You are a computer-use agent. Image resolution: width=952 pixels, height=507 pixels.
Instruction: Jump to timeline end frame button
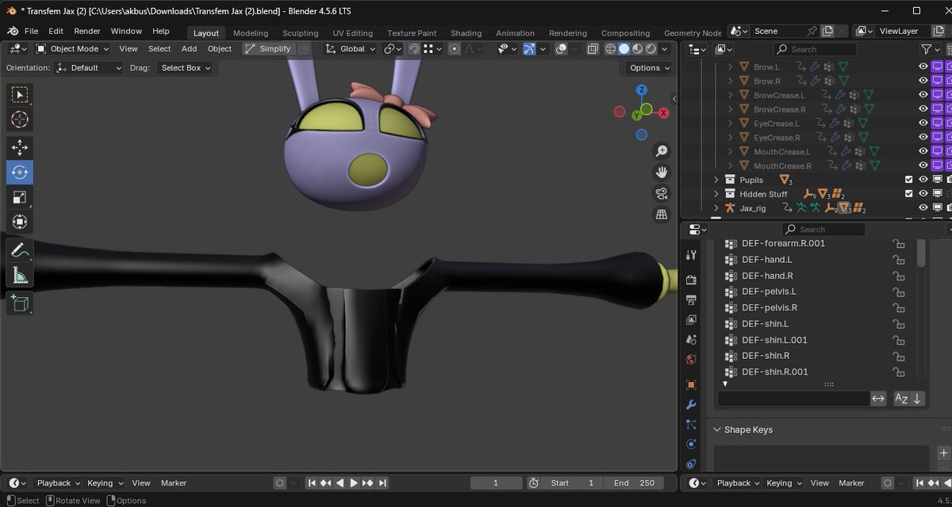pos(383,483)
